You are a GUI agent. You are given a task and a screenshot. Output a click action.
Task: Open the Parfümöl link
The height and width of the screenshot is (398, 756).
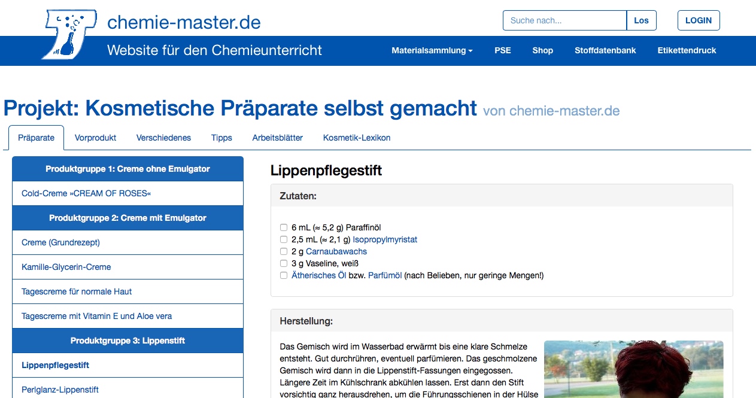(385, 275)
